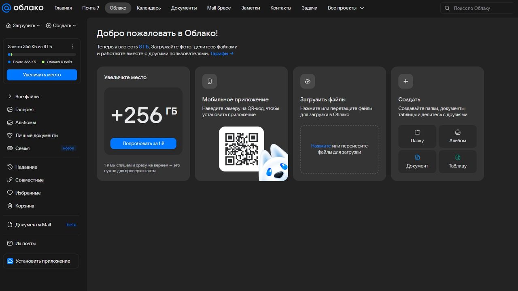This screenshot has width=518, height=291.
Task: Click the Попробовать за 1 ₽ button
Action: 143,143
